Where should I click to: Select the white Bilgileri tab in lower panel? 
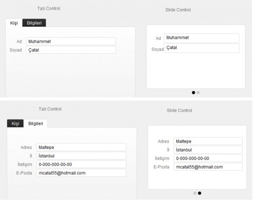(36, 124)
